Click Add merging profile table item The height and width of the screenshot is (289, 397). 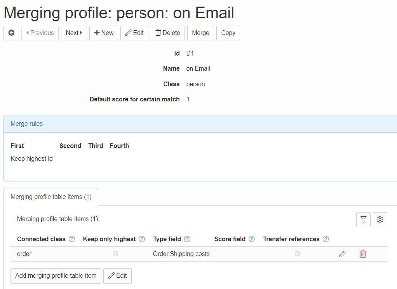[x=56, y=276]
